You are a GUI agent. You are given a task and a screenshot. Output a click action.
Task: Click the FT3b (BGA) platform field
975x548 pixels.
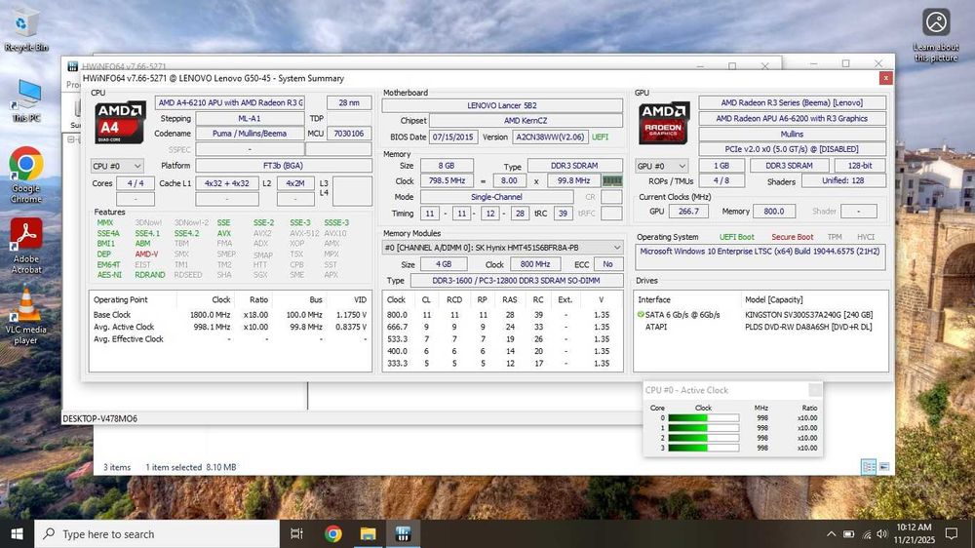pos(283,166)
